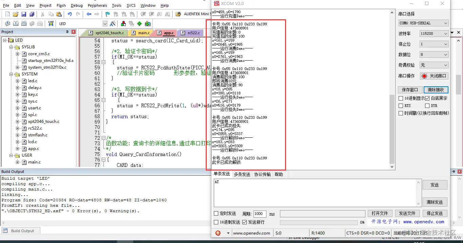Comment out the selected lines
Screen dimensions: 463x243
click(159, 14)
